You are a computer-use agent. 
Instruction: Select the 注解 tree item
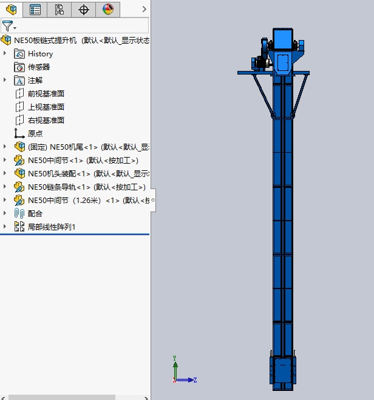coord(35,81)
